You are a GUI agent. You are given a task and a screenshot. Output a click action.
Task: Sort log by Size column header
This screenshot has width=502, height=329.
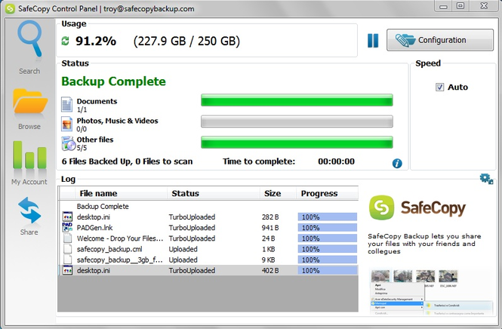coord(272,193)
